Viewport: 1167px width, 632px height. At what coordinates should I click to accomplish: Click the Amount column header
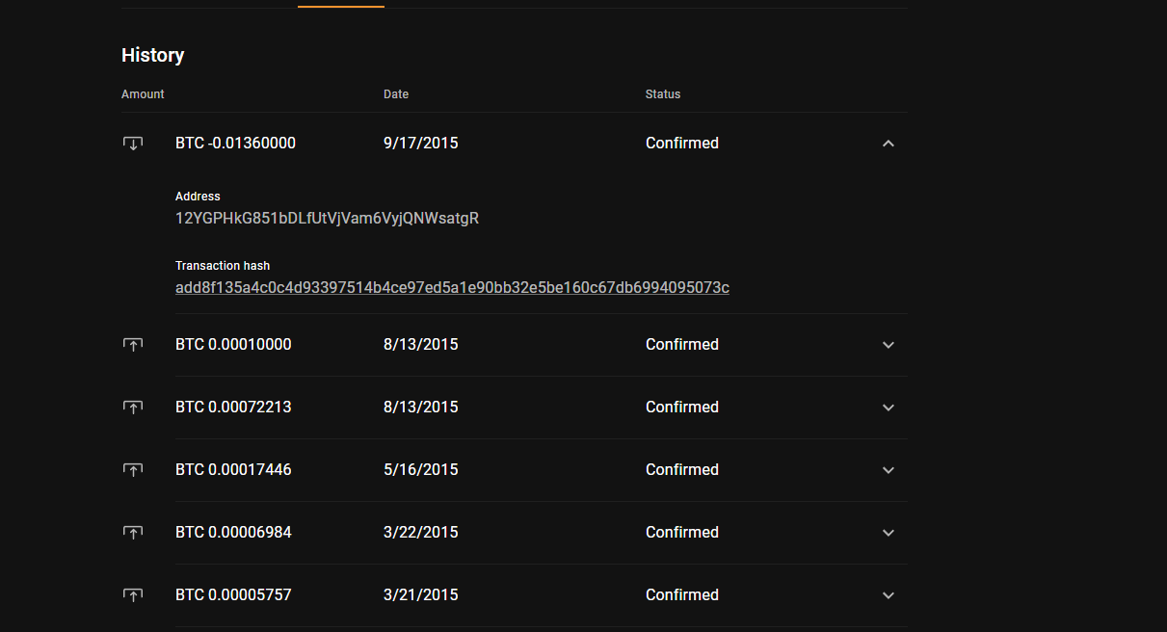[x=143, y=94]
